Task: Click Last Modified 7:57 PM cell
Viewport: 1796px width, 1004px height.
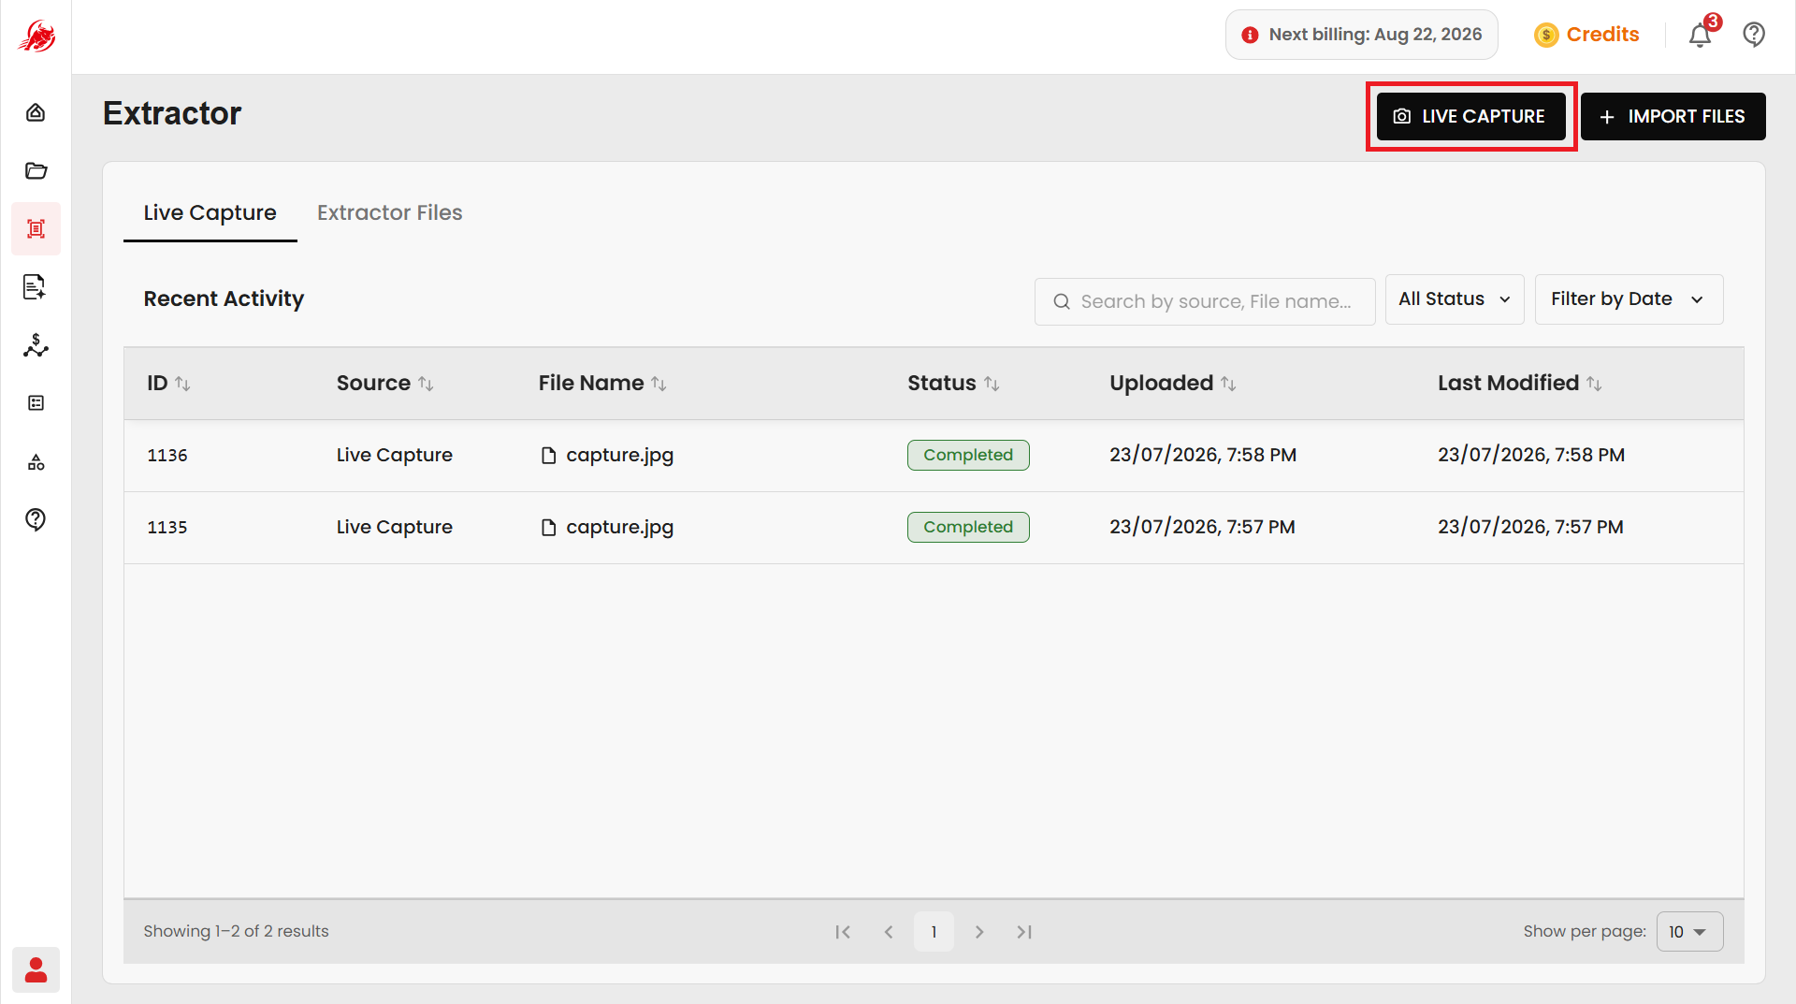Action: point(1530,527)
